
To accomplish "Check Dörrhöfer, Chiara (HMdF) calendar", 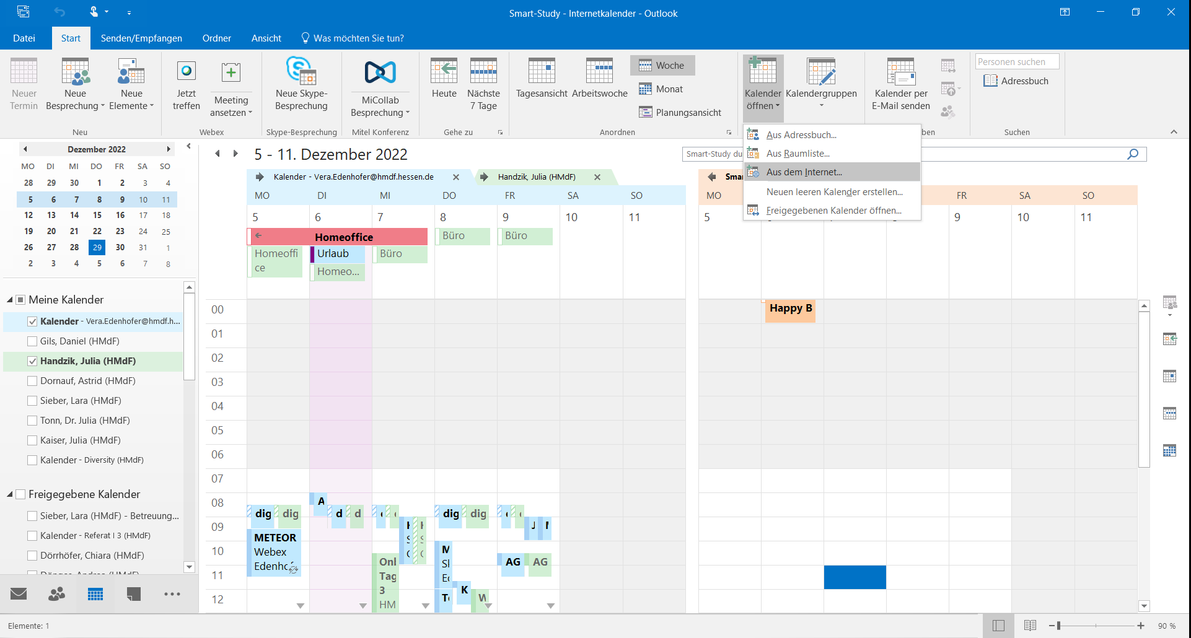I will click(x=32, y=556).
